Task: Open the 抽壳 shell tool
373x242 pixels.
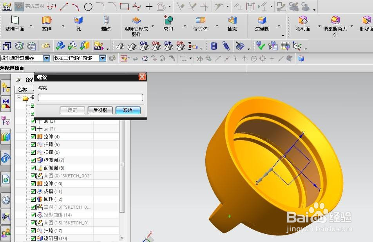Action: [232, 23]
